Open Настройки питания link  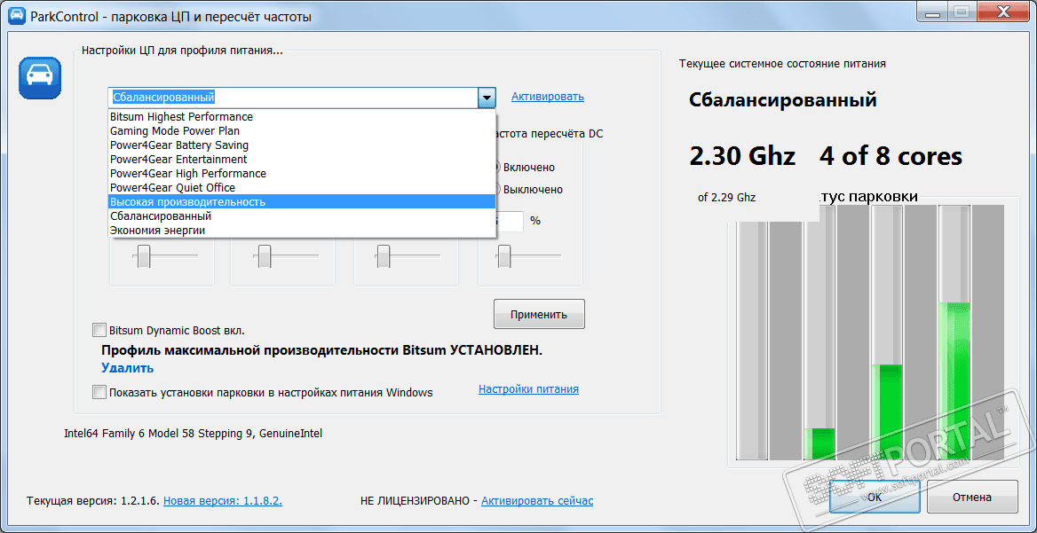[x=528, y=389]
